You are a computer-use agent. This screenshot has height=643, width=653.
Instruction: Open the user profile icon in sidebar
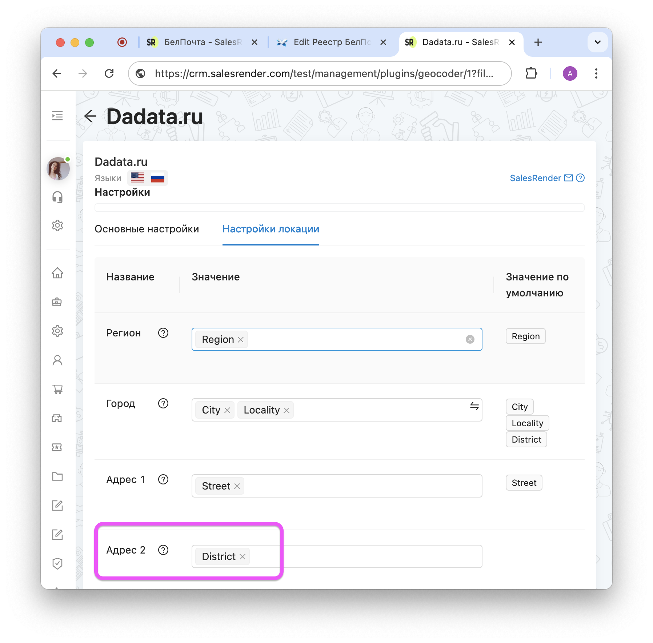pyautogui.click(x=57, y=360)
